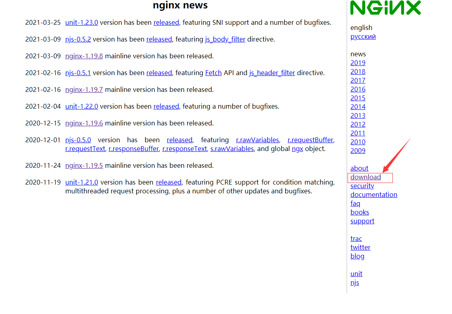452x314 pixels.
Task: Click the 'news' sidebar label
Action: tap(358, 54)
